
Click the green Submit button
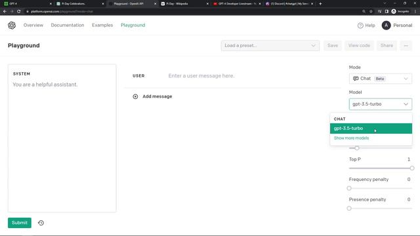[20, 223]
